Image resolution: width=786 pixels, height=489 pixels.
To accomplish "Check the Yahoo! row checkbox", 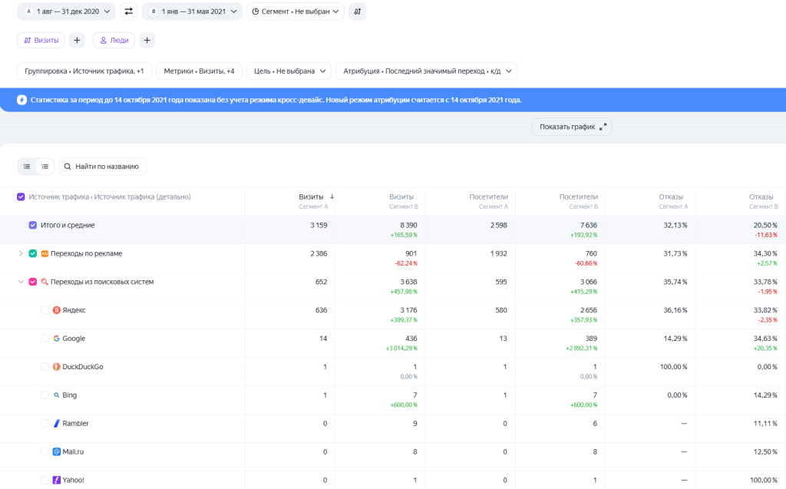I will pos(45,480).
